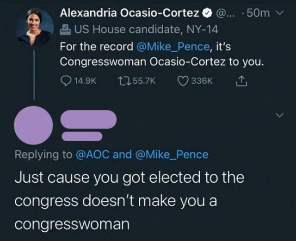
Task: Click the truncated @... handle
Action: [225, 13]
